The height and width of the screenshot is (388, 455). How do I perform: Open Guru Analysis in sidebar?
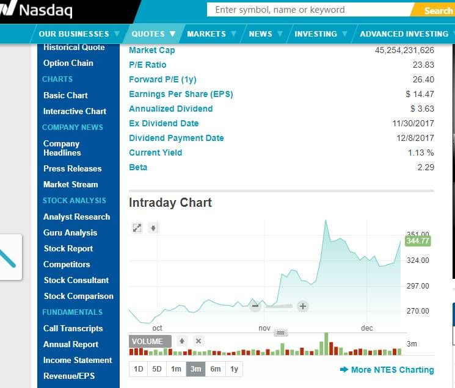pos(70,232)
